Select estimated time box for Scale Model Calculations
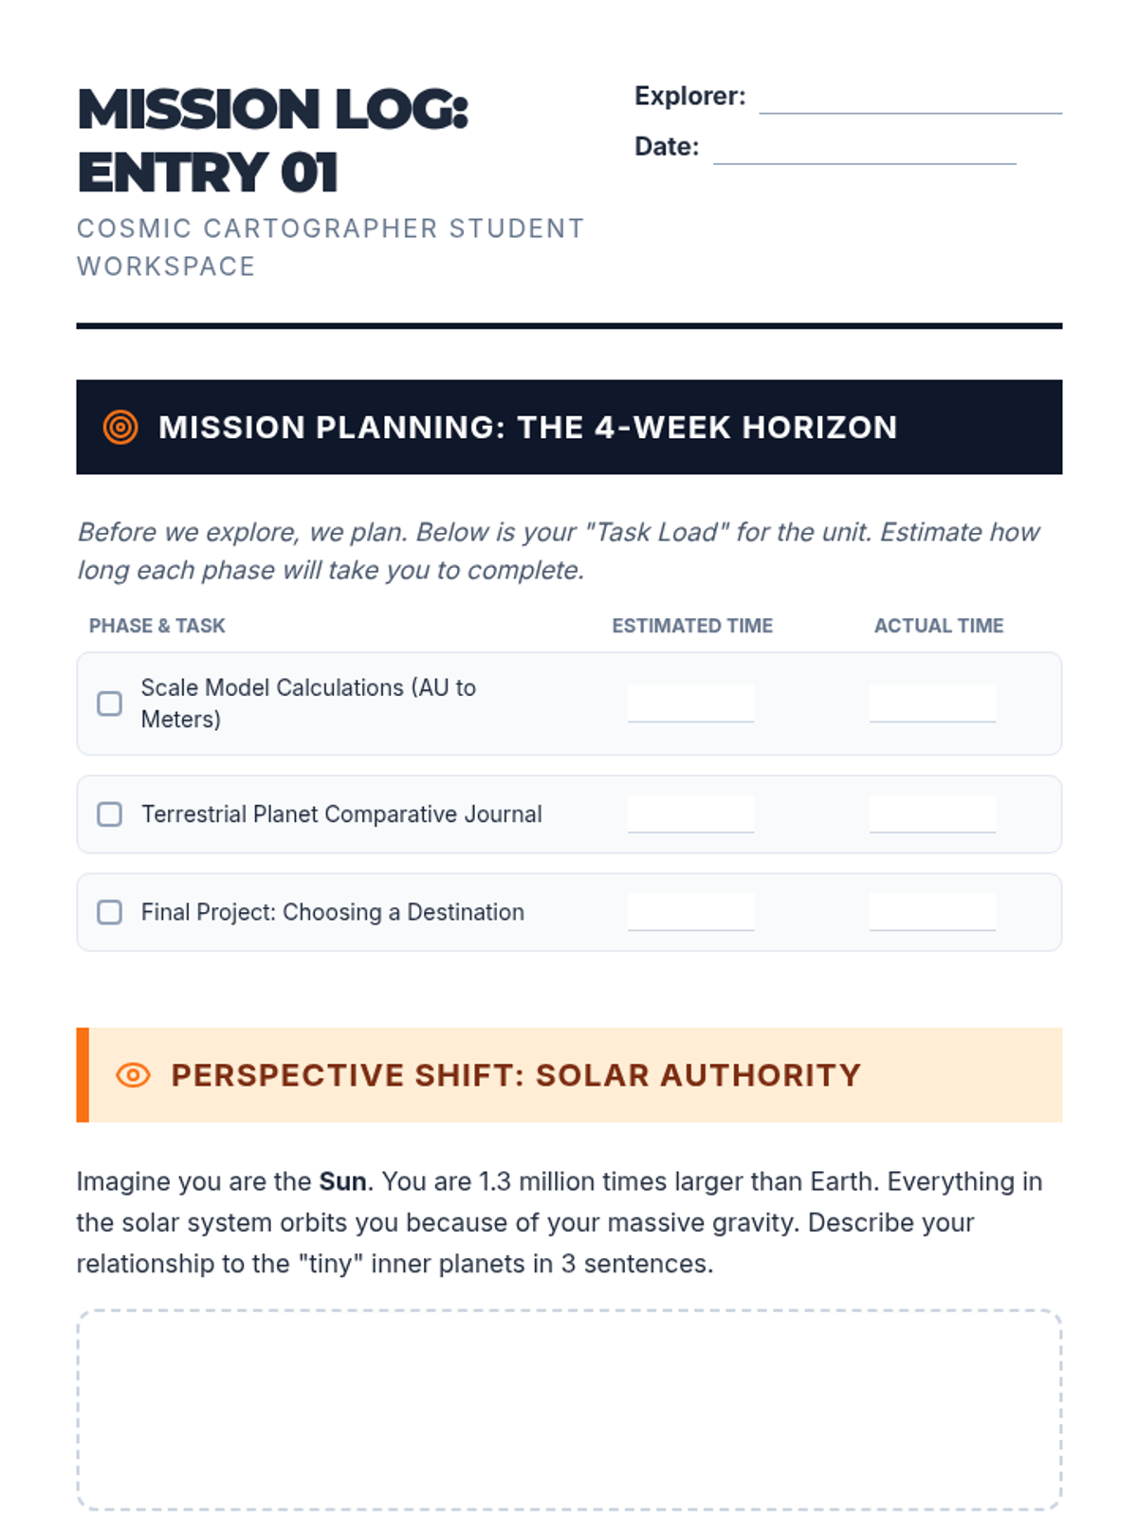 pyautogui.click(x=690, y=704)
